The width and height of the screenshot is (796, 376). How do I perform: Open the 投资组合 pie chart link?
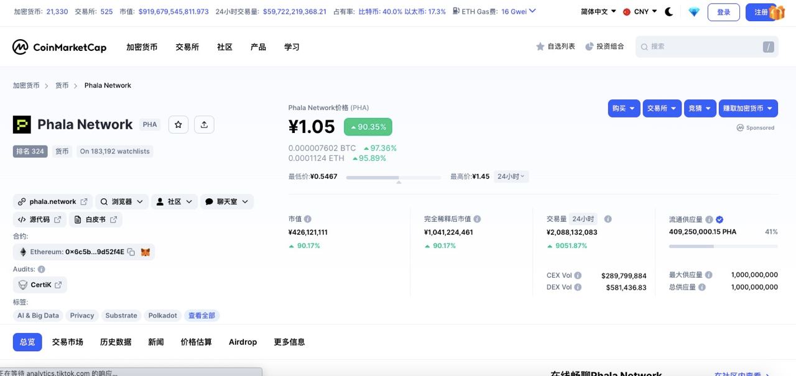point(604,47)
